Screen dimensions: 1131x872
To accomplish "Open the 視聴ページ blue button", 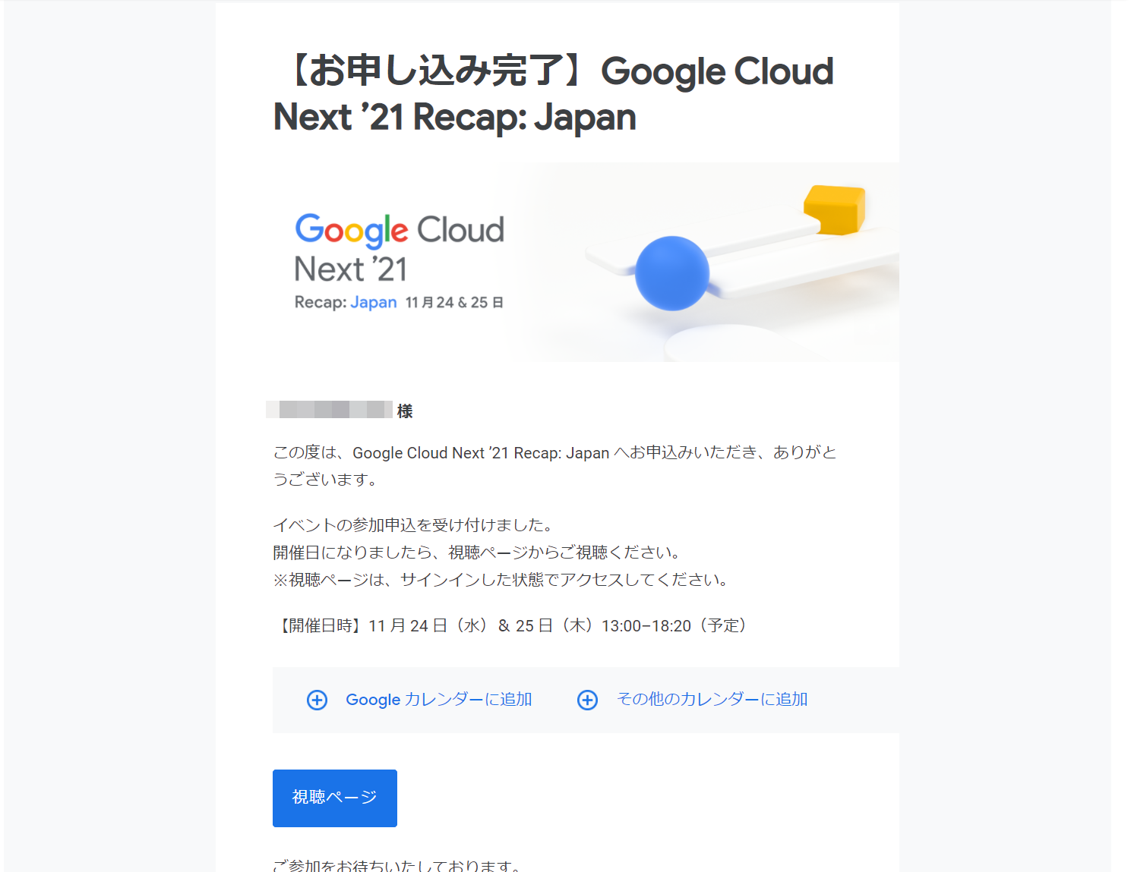I will pos(335,798).
